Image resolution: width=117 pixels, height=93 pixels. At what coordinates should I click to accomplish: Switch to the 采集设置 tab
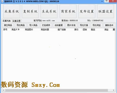click(17, 21)
